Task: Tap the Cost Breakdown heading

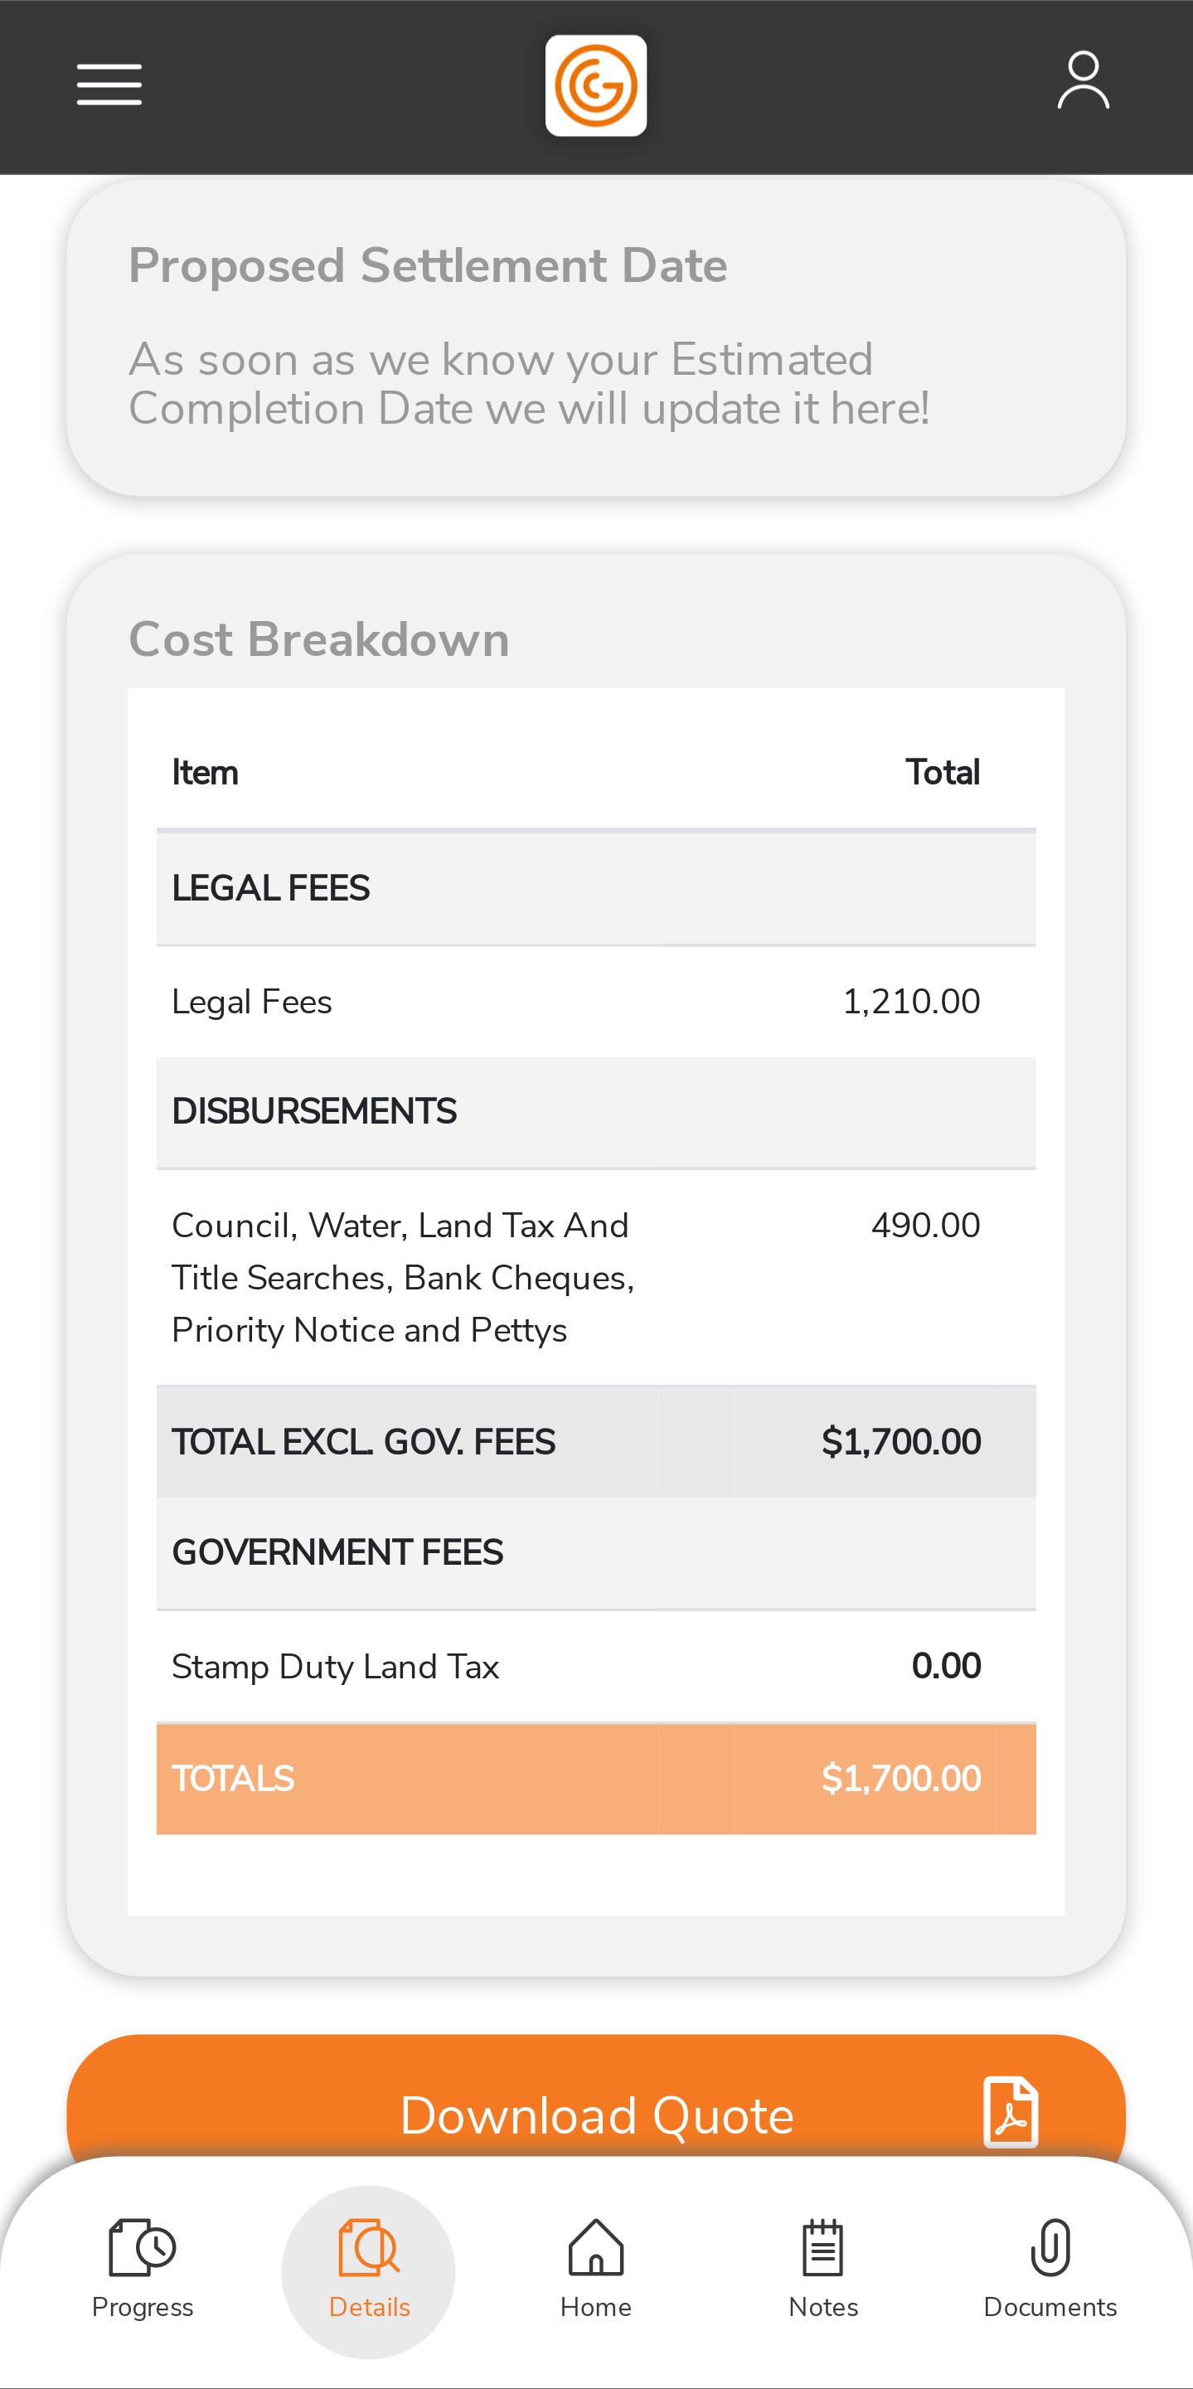Action: [x=319, y=640]
